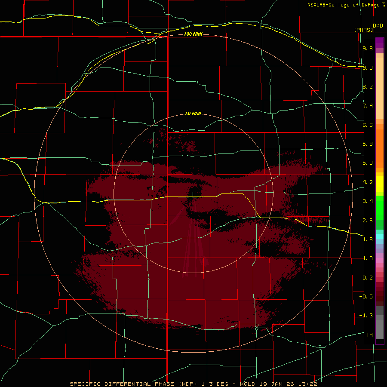Click the 5.8 scale value
This screenshot has width=387, height=387.
368,144
